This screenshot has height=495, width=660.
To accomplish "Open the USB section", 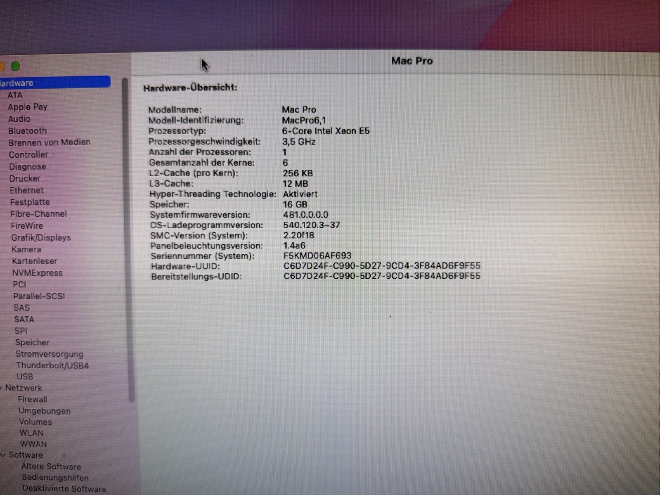I will tap(25, 377).
